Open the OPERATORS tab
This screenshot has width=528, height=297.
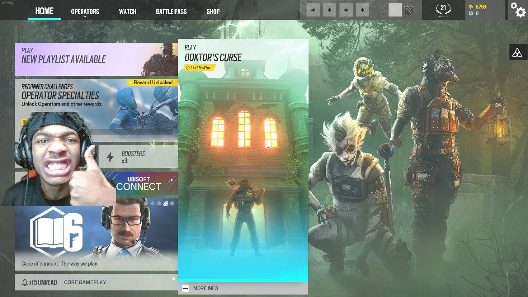pos(85,12)
